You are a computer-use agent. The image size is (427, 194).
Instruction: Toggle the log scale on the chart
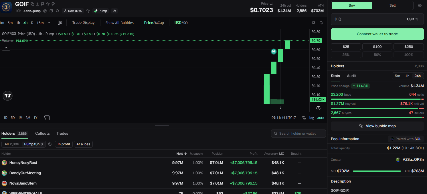pos(312,118)
